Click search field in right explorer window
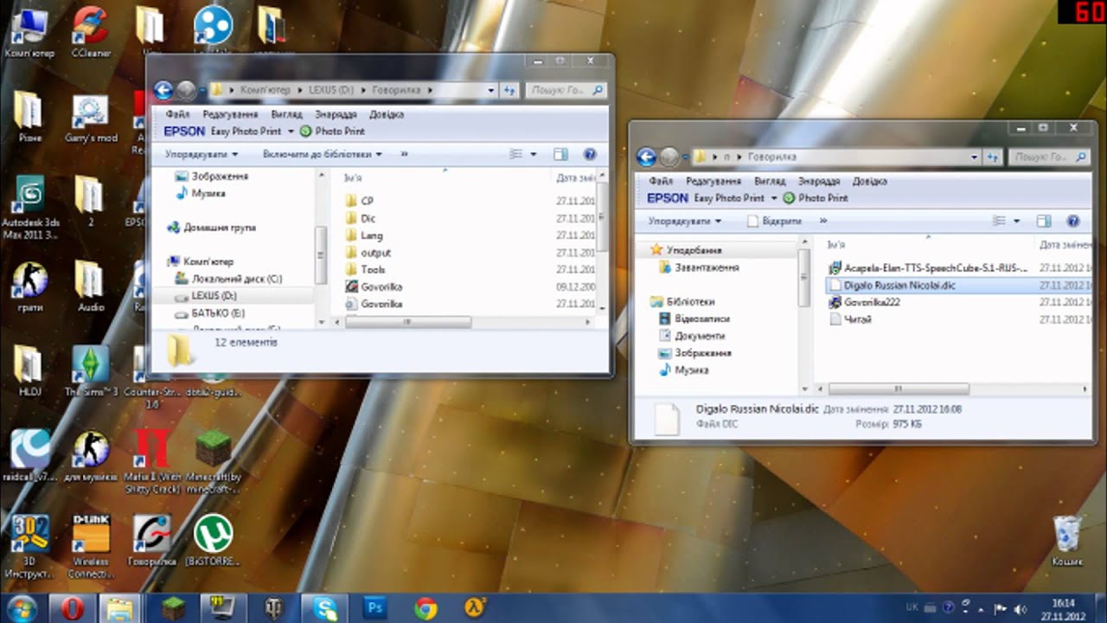The image size is (1107, 623). [x=1049, y=157]
